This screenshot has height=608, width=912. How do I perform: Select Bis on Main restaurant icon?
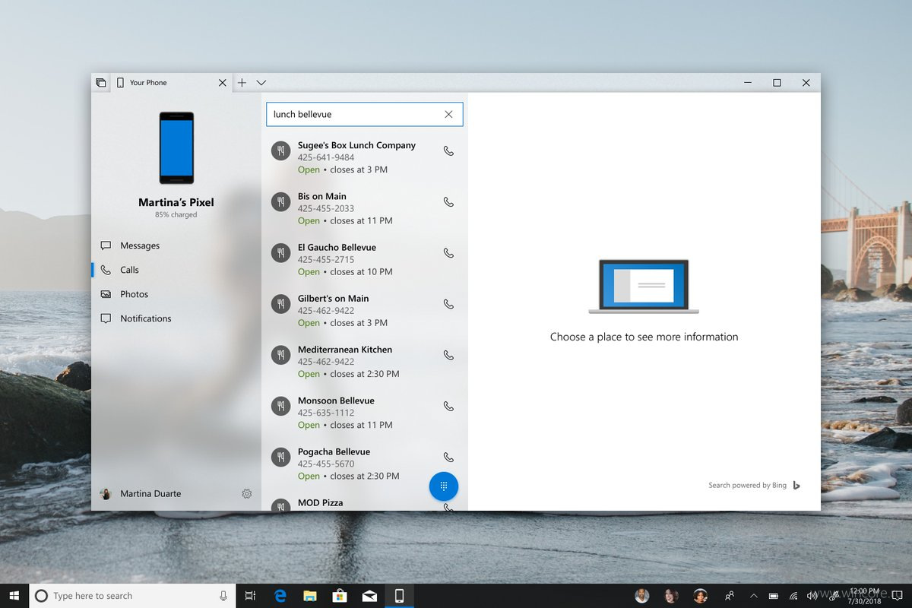[x=281, y=201]
